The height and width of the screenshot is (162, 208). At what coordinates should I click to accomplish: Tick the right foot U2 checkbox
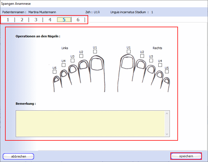pyautogui.click(x=142, y=56)
